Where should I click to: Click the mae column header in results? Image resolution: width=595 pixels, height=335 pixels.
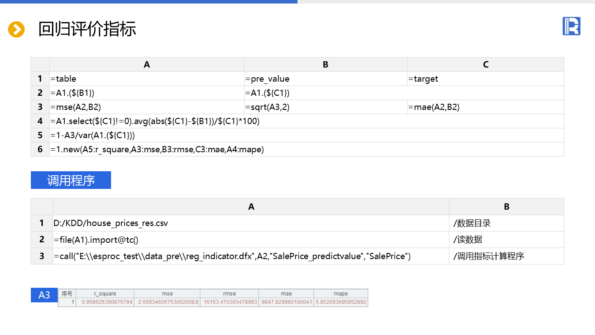pos(286,294)
